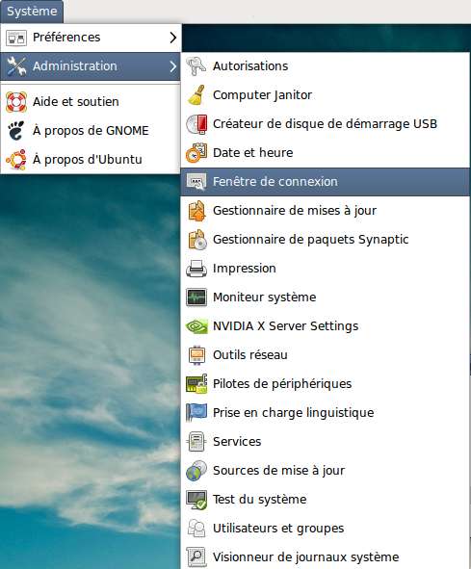This screenshot has width=471, height=569.
Task: Click the Utilisateurs et groupes people icon
Action: 196,529
